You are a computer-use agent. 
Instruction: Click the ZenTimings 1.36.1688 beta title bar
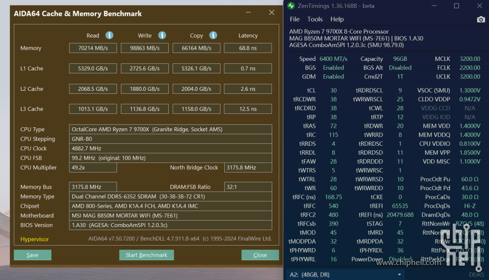click(336, 6)
